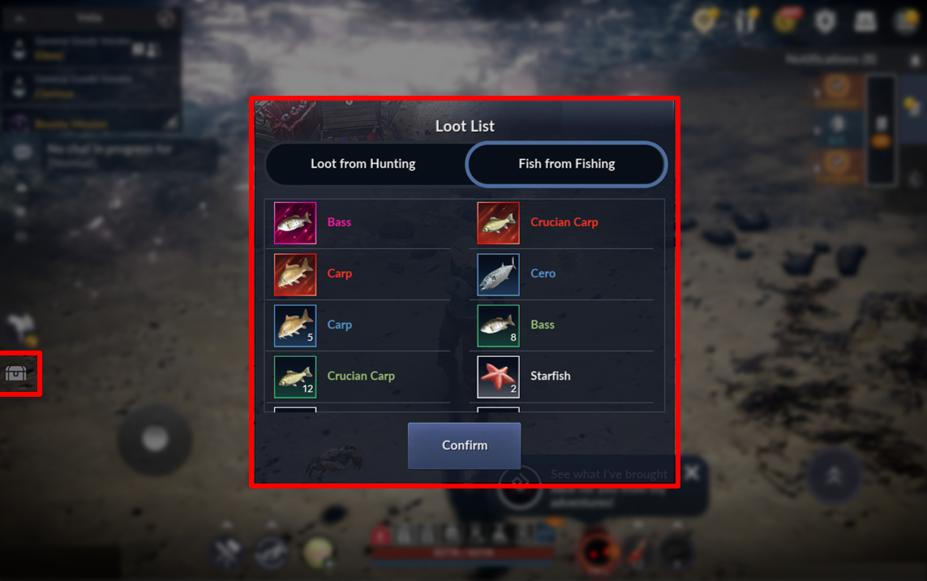Image resolution: width=927 pixels, height=581 pixels.
Task: Select the green Bass icon with count 8
Action: [x=499, y=325]
